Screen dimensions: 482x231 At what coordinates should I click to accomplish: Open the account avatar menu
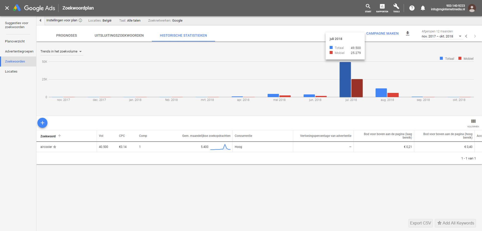click(x=472, y=8)
